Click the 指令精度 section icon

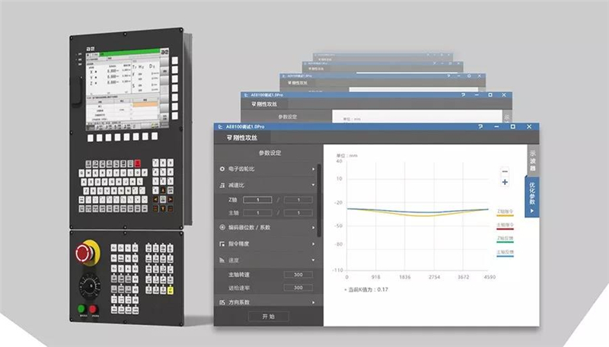pyautogui.click(x=222, y=244)
